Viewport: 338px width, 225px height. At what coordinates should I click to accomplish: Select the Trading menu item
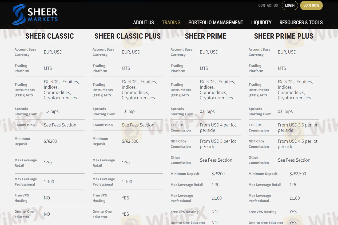[x=171, y=22]
